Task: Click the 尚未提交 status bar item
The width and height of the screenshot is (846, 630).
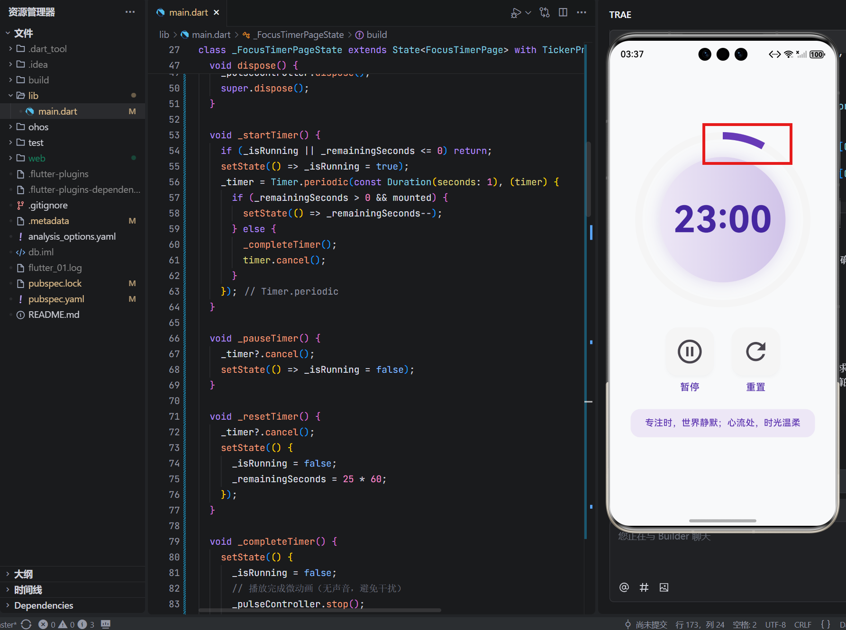Action: click(646, 624)
